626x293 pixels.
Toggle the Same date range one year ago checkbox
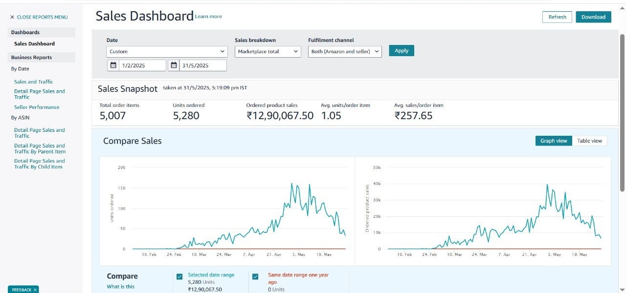pos(255,277)
